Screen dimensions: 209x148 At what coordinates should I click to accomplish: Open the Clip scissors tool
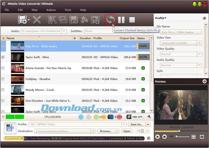click(x=52, y=20)
